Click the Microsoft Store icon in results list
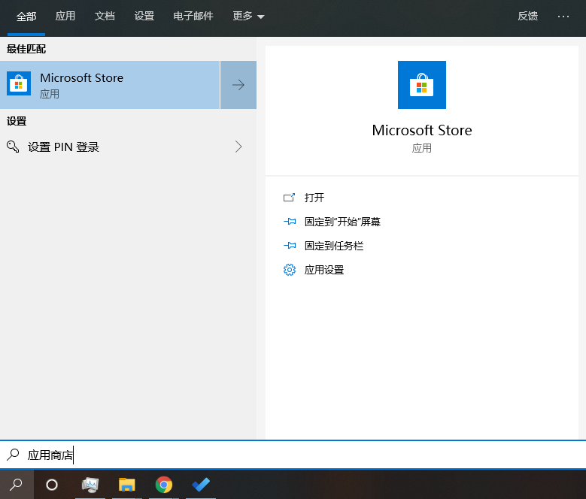This screenshot has height=499, width=586. pyautogui.click(x=19, y=84)
